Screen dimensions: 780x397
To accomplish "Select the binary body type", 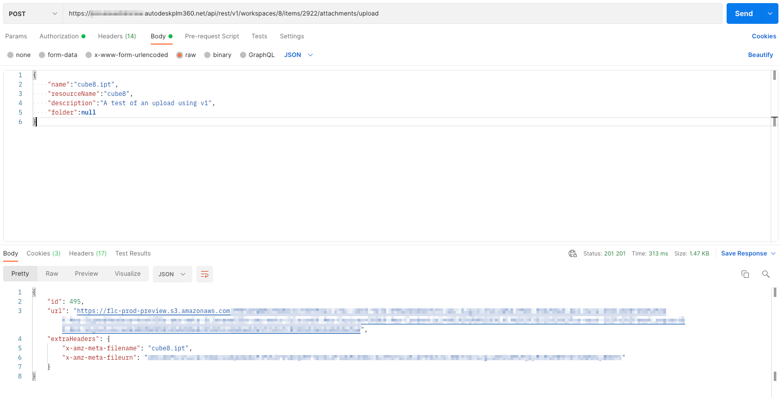I will click(x=218, y=55).
